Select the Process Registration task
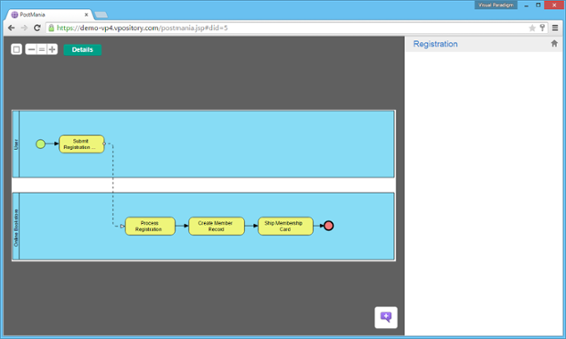The image size is (566, 339). pyautogui.click(x=150, y=227)
